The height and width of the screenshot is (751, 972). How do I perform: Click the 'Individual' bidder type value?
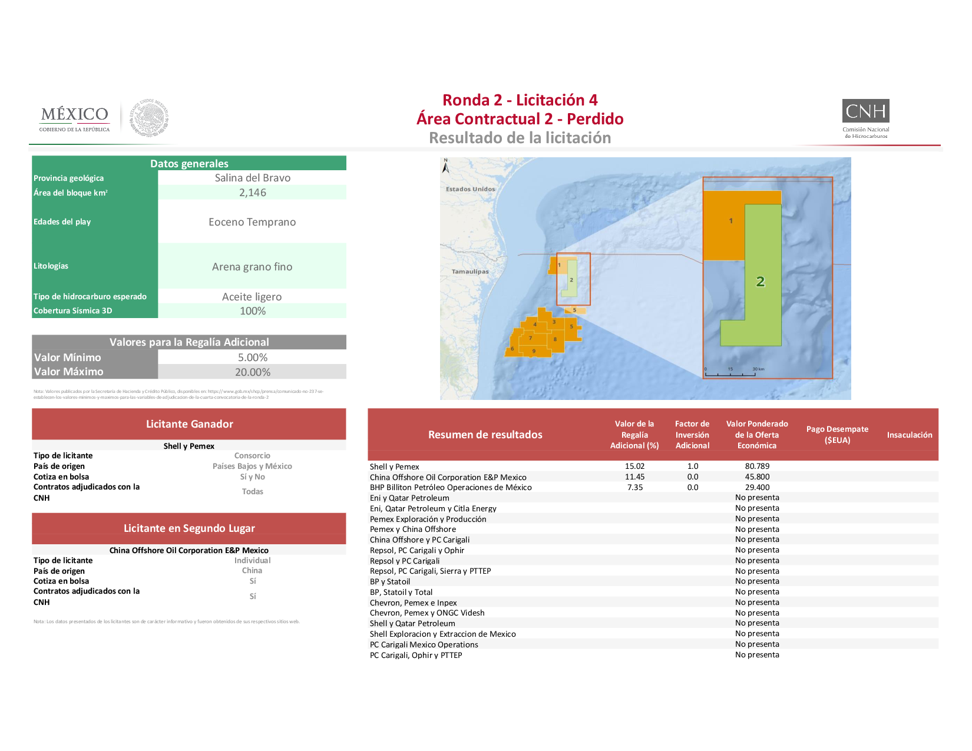pyautogui.click(x=252, y=561)
